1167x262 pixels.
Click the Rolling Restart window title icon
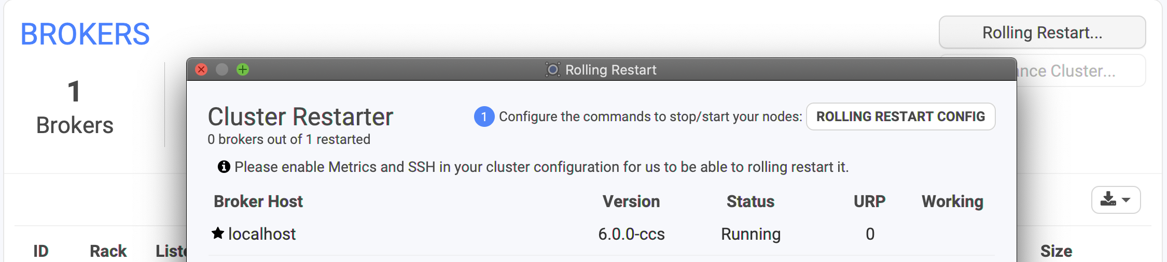pyautogui.click(x=553, y=69)
